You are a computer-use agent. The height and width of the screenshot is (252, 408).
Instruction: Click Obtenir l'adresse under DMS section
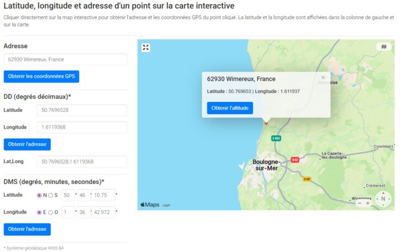pyautogui.click(x=27, y=229)
